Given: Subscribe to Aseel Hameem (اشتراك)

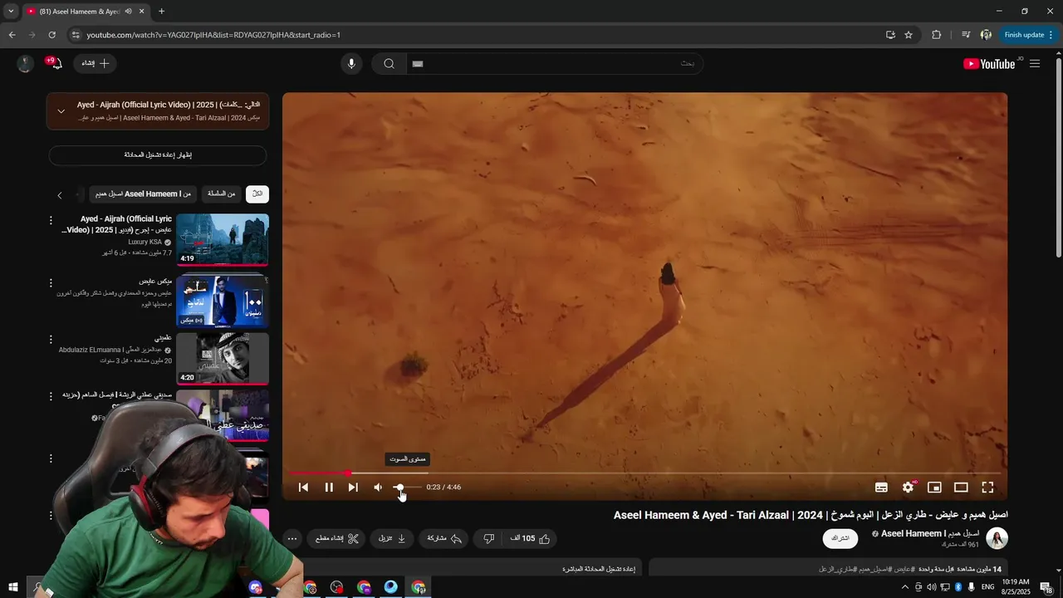Looking at the screenshot, I should (840, 538).
